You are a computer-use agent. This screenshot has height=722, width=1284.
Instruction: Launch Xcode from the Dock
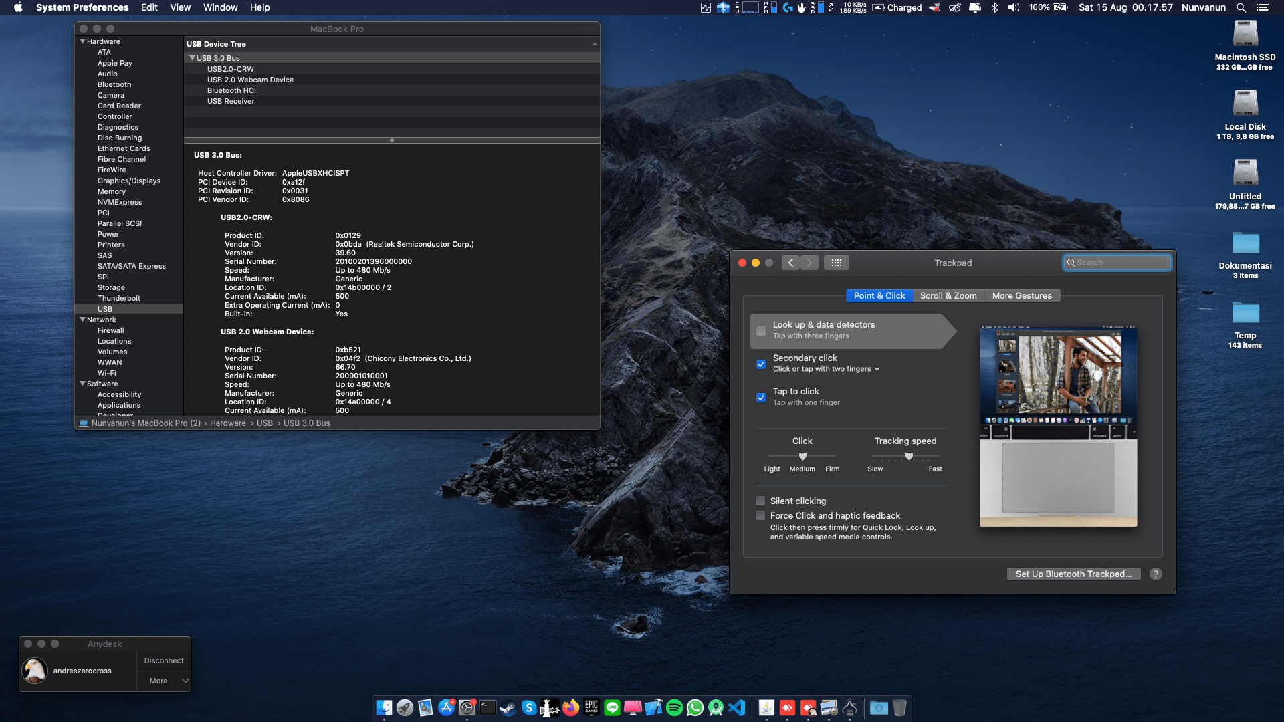[x=653, y=708]
